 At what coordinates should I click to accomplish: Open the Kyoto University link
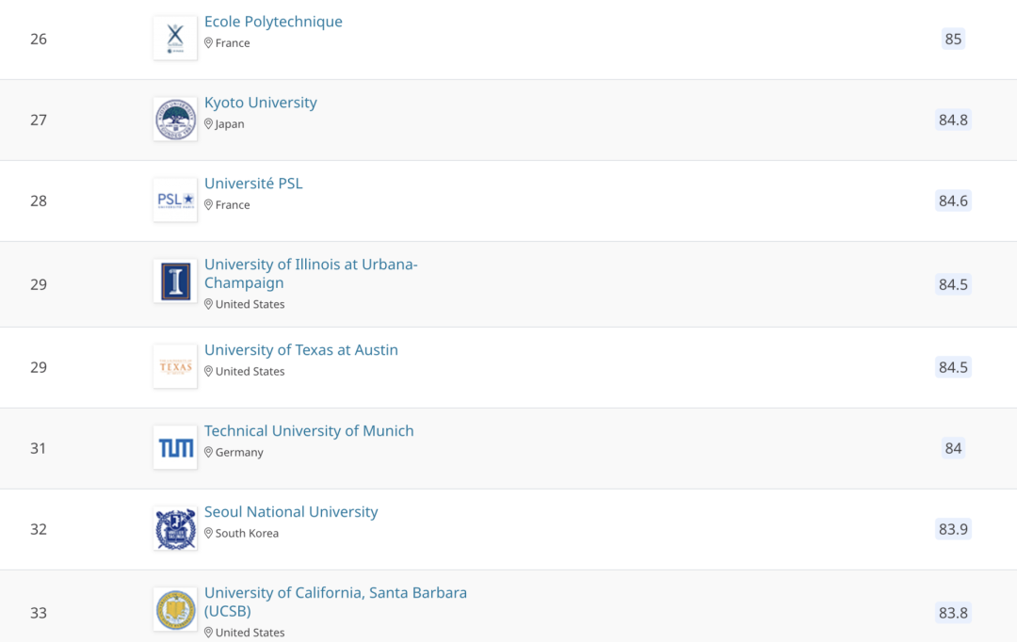261,103
